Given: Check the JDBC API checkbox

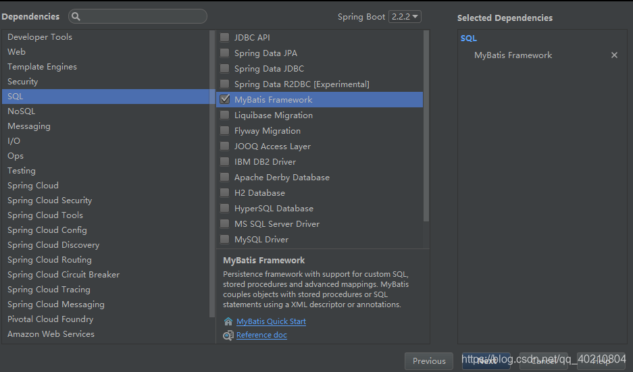Looking at the screenshot, I should (x=224, y=38).
